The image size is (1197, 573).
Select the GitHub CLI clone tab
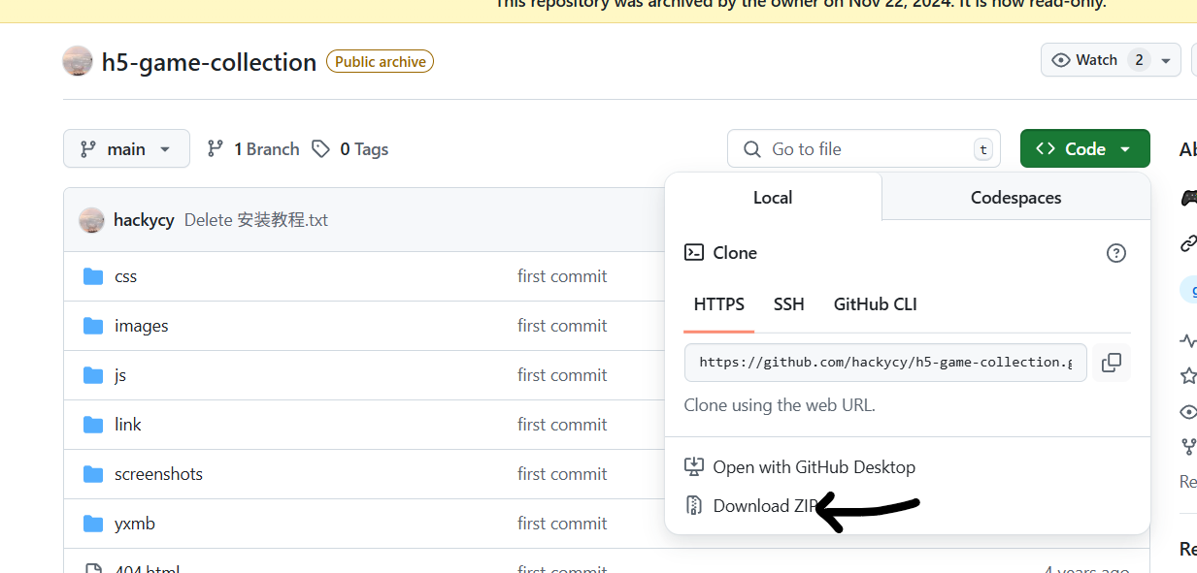(875, 304)
